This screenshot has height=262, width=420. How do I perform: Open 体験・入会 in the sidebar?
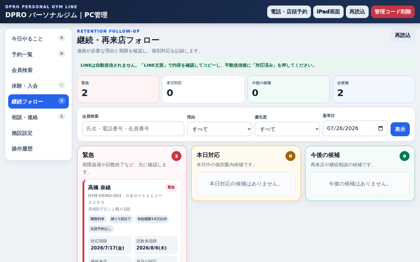38,86
